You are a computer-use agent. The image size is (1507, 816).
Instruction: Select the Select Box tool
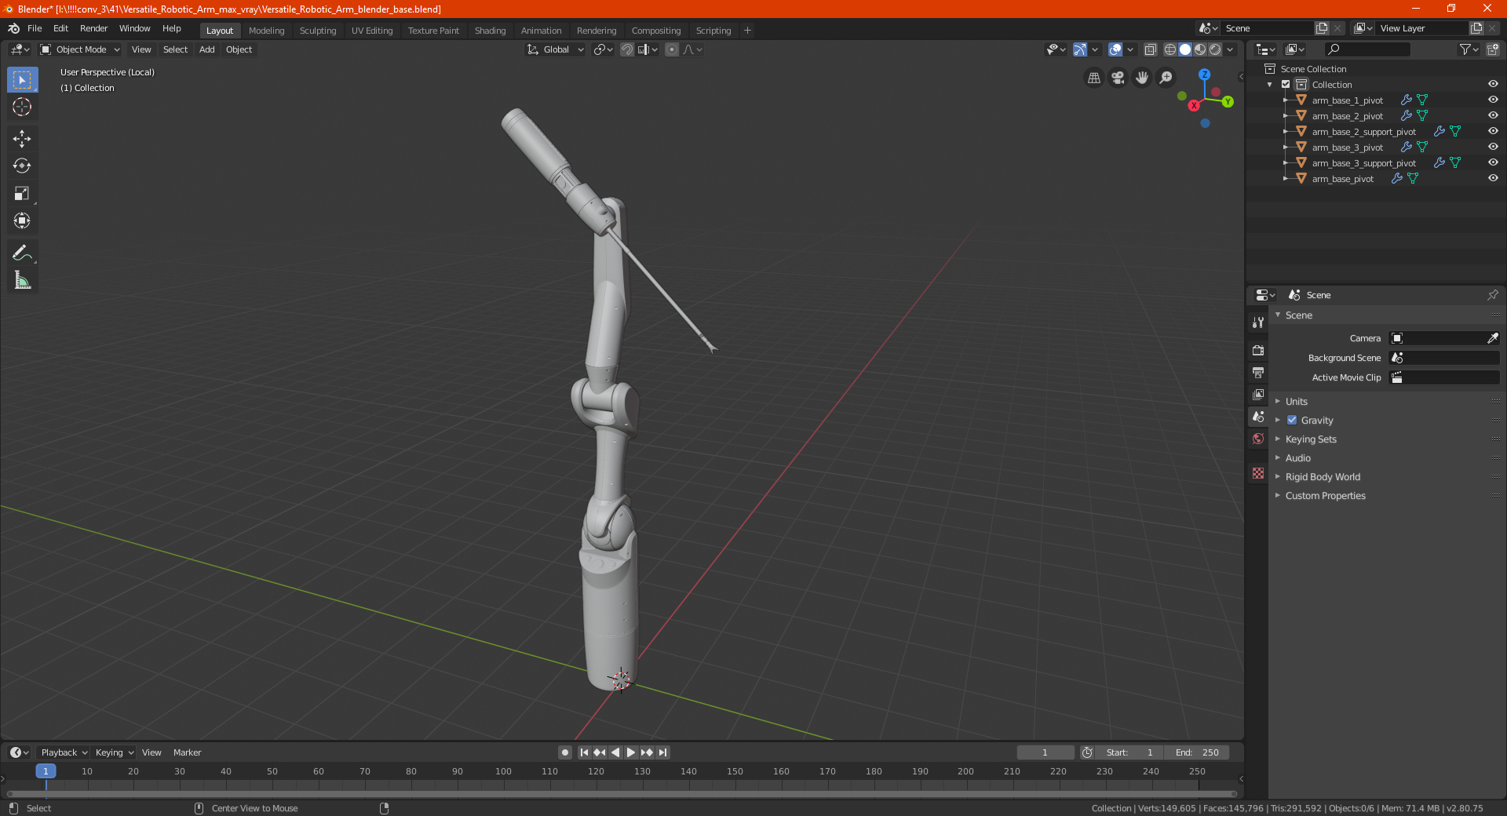point(22,80)
